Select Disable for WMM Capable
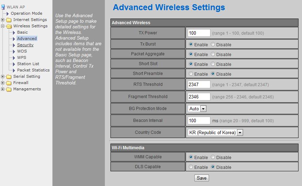The height and width of the screenshot is (186, 302). (213, 157)
